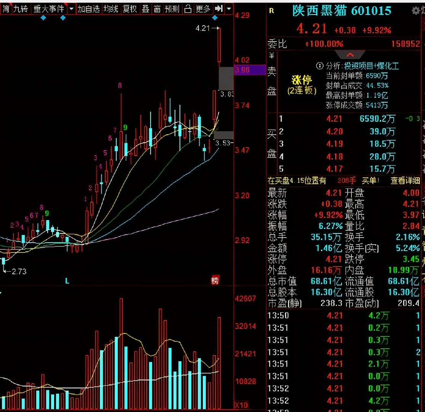Select the 重大事件 toolbar item
This screenshot has height=412, width=425.
tap(49, 9)
